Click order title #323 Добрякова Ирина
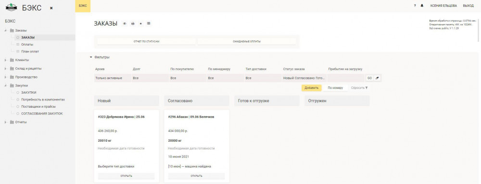The image size is (481, 184). [121, 117]
